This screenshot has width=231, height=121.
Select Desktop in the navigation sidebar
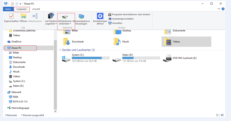point(15,58)
